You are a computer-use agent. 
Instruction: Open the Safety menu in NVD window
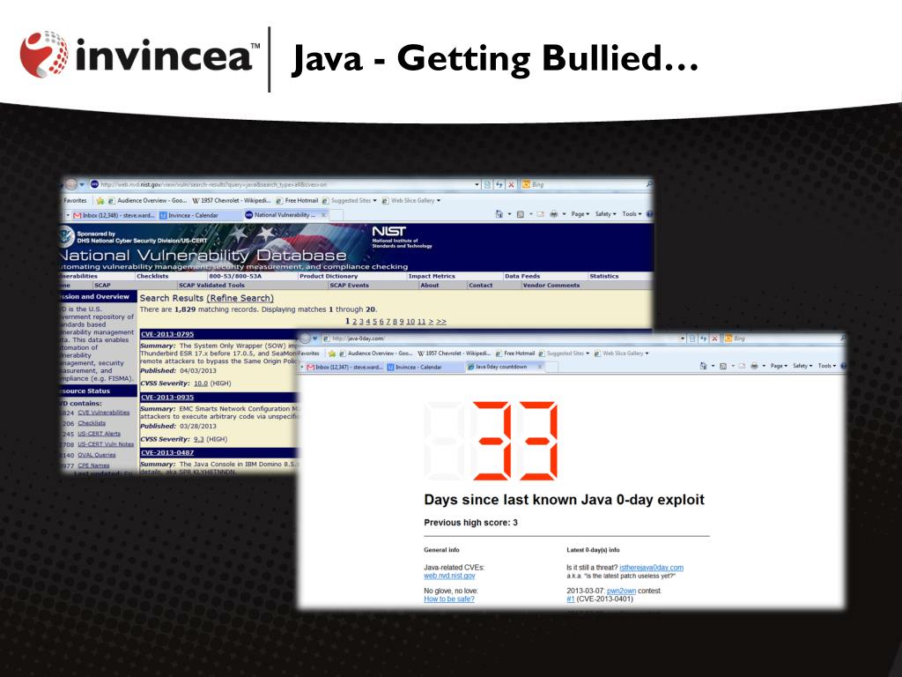pos(605,214)
